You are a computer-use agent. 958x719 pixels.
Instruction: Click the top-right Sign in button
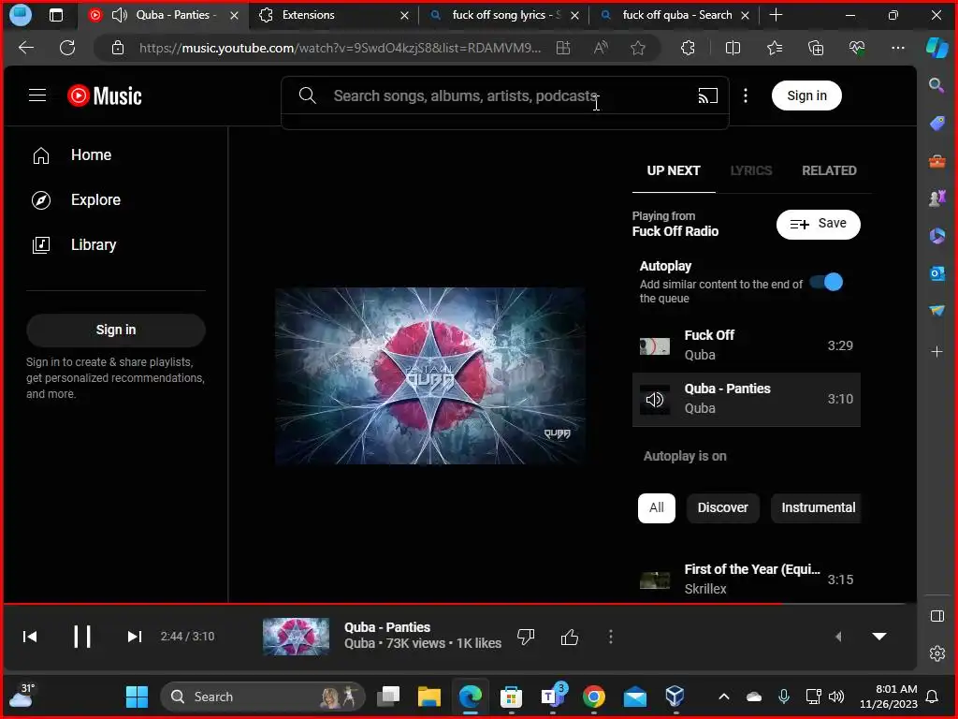click(806, 95)
